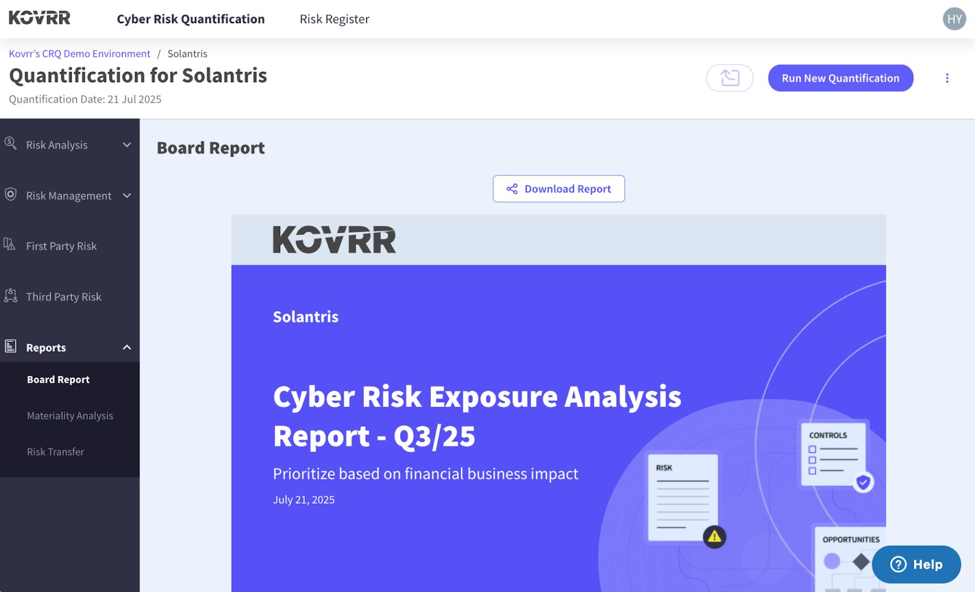Click the Risk Management shield icon

pos(10,195)
